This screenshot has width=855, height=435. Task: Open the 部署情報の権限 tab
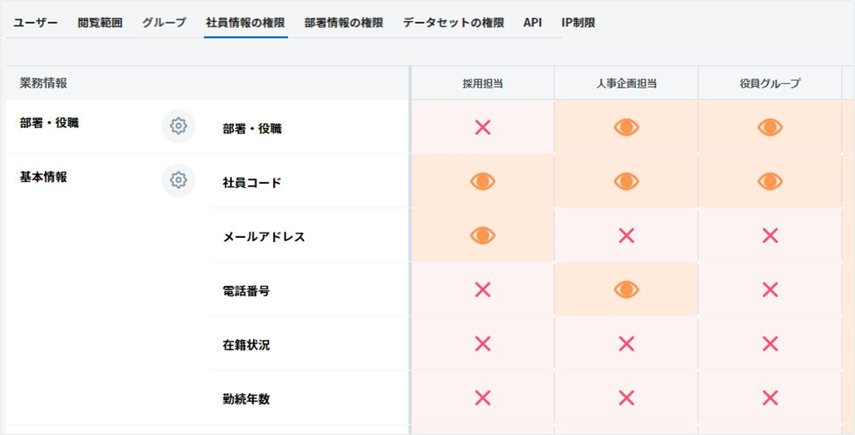344,23
